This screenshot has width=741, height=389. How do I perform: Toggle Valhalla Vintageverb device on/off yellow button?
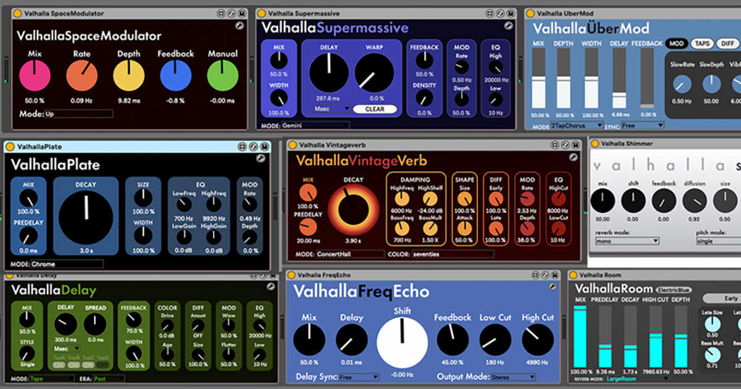(293, 145)
